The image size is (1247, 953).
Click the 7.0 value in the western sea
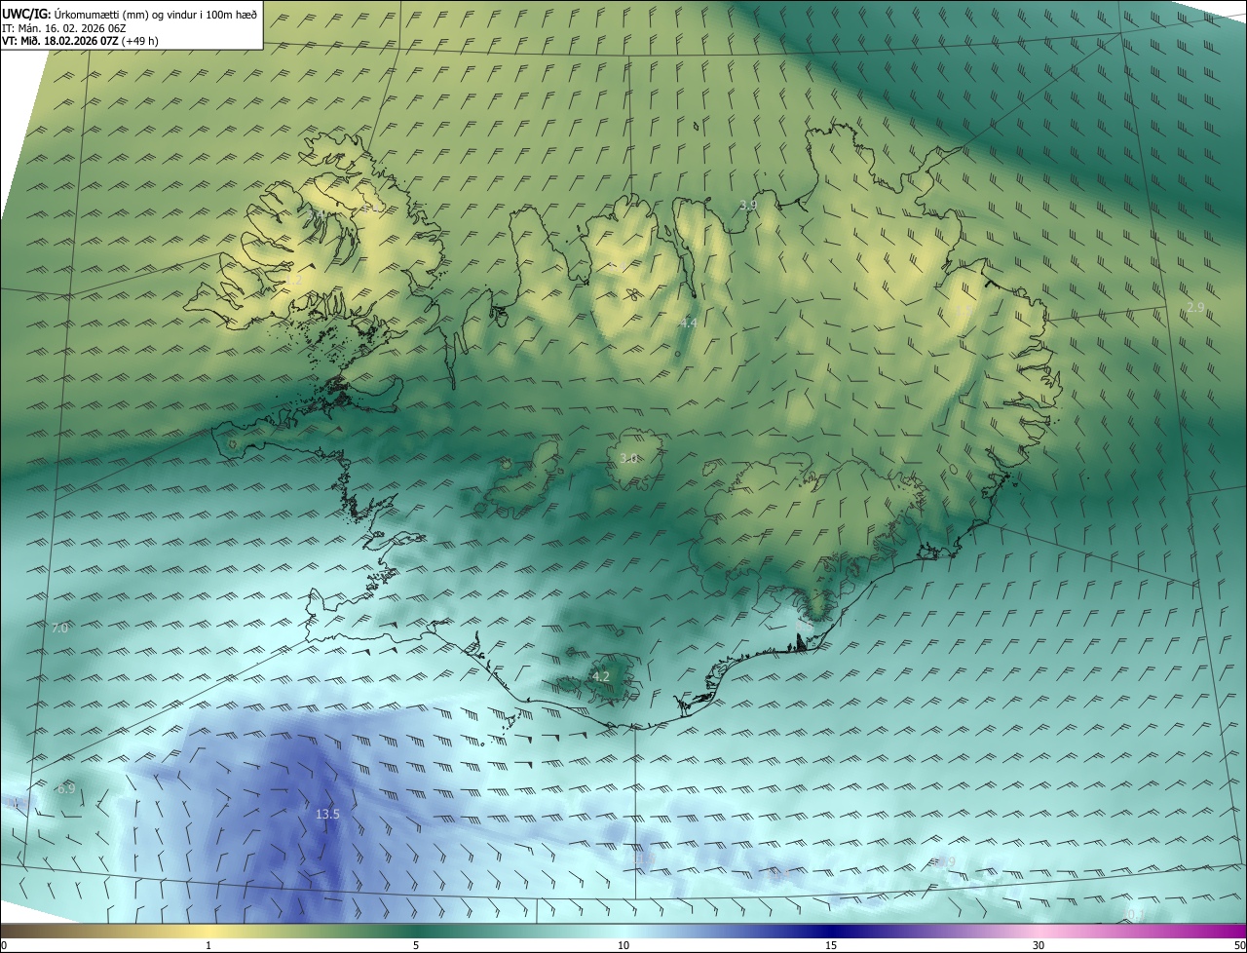pos(59,629)
